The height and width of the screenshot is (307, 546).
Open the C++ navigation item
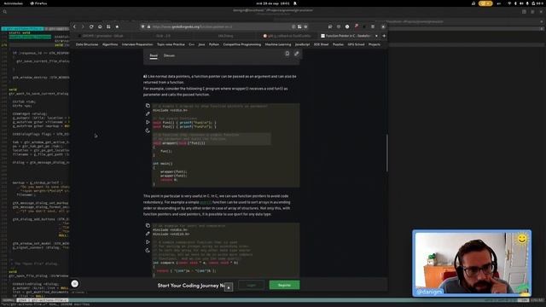[191, 44]
